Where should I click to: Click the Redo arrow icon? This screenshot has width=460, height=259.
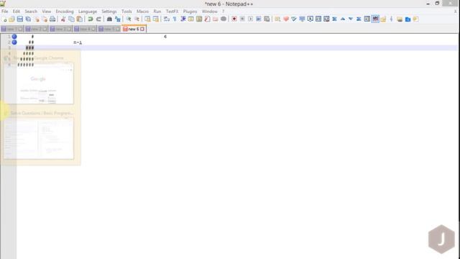click(98, 19)
